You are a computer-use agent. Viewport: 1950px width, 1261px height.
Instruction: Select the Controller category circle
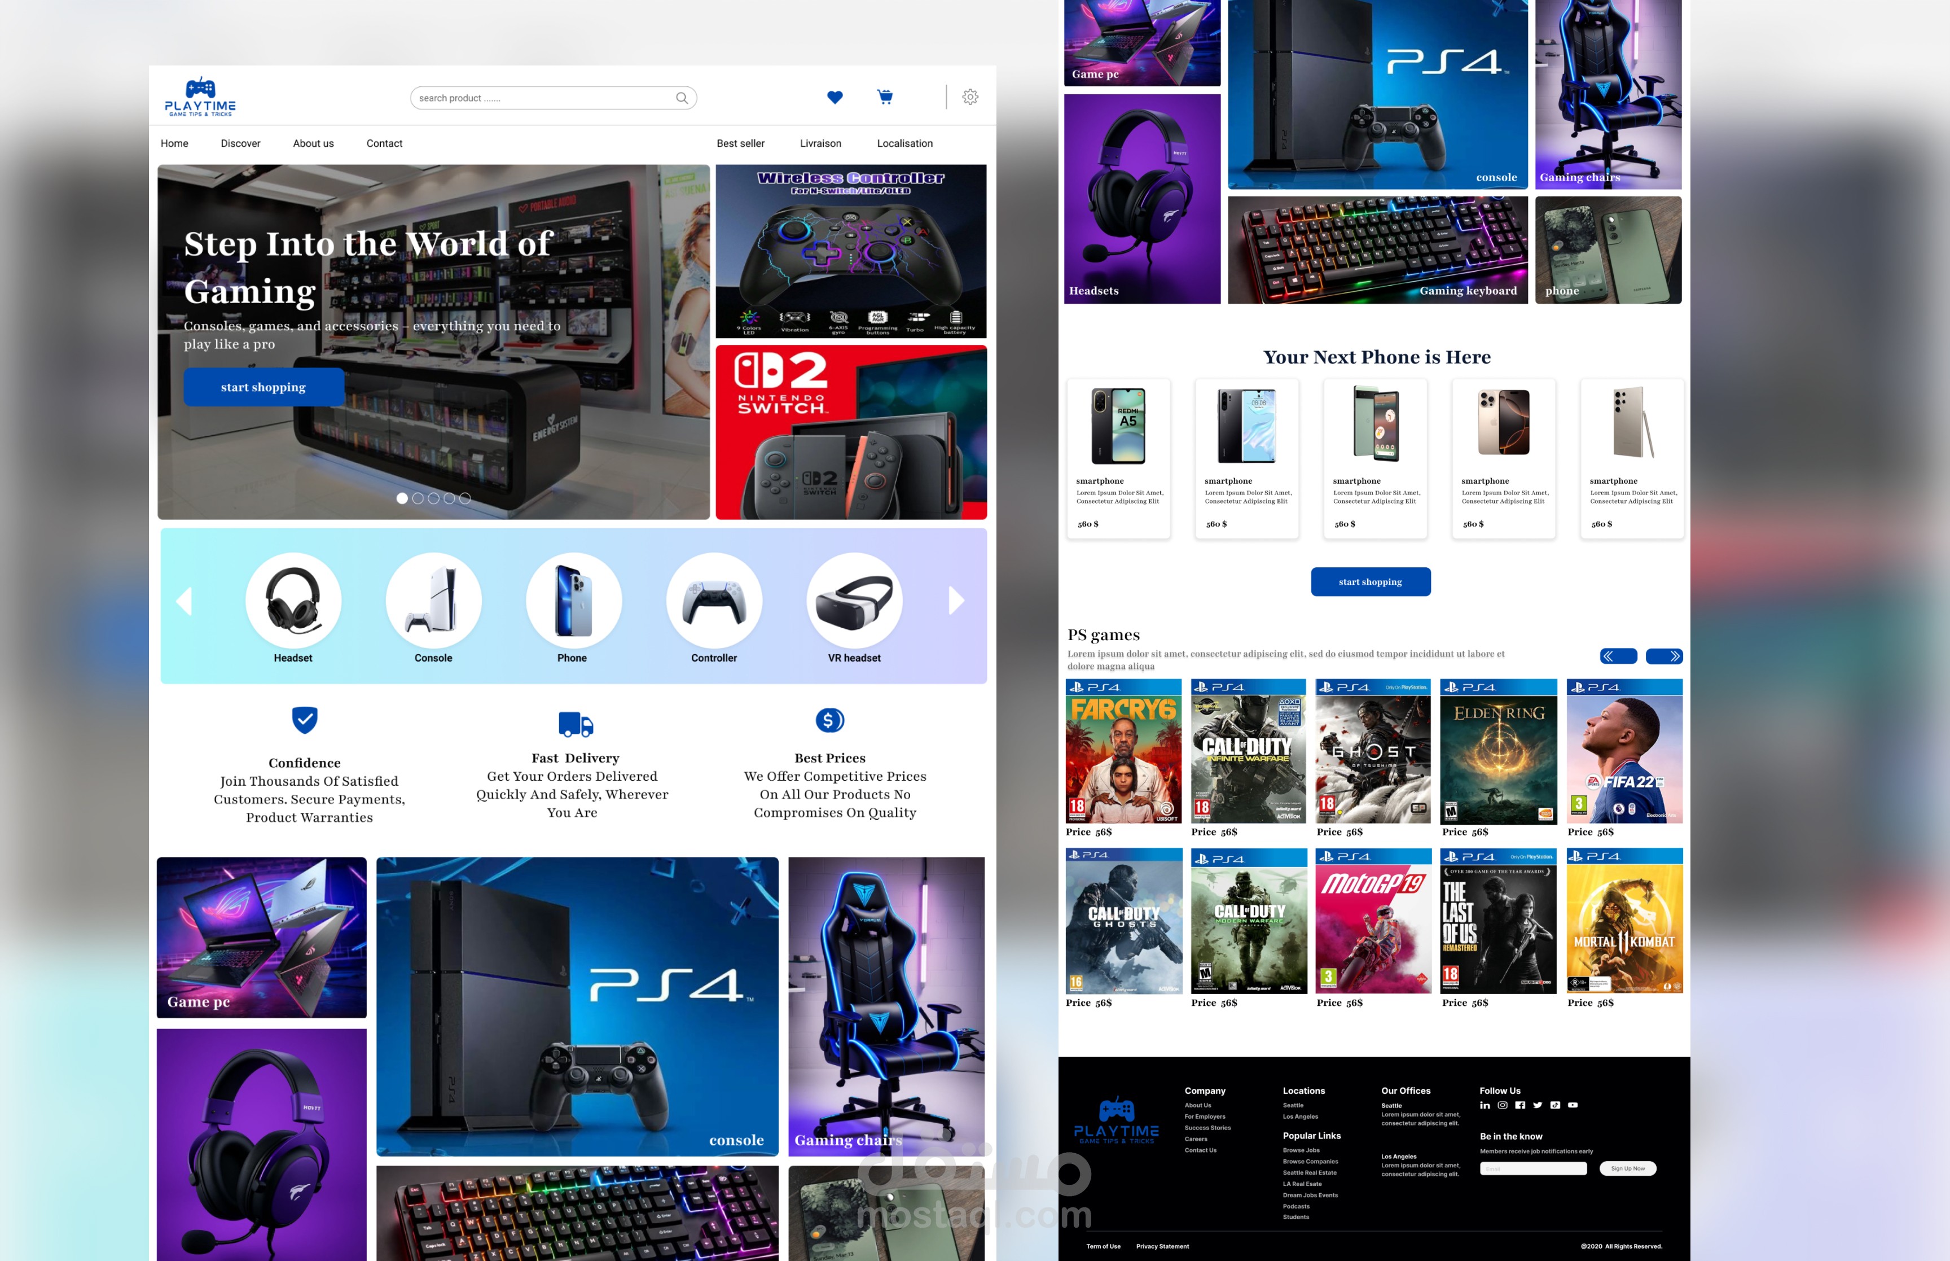(x=714, y=600)
